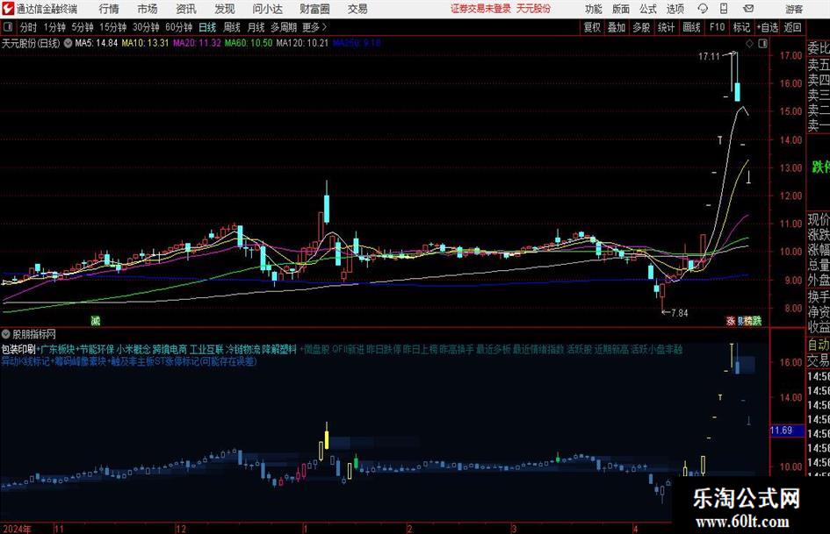The image size is (830, 534).
Task: Click the 节能环保 concept tag
Action: (97, 350)
